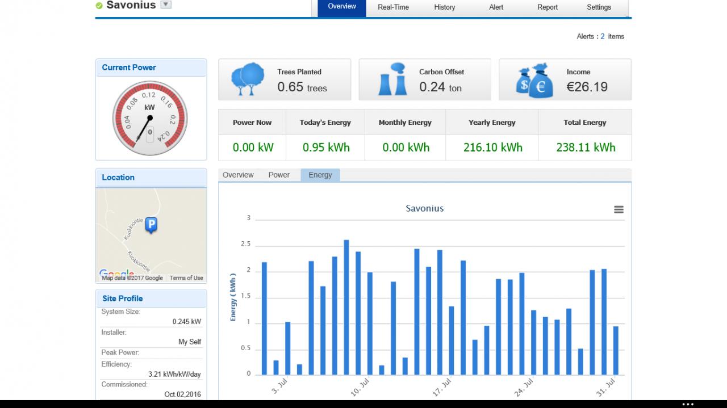Click the 10. Jul axis label
This screenshot has width=727, height=408.
361,388
